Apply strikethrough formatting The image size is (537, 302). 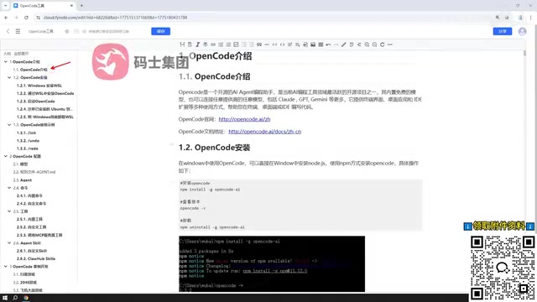click(x=205, y=44)
